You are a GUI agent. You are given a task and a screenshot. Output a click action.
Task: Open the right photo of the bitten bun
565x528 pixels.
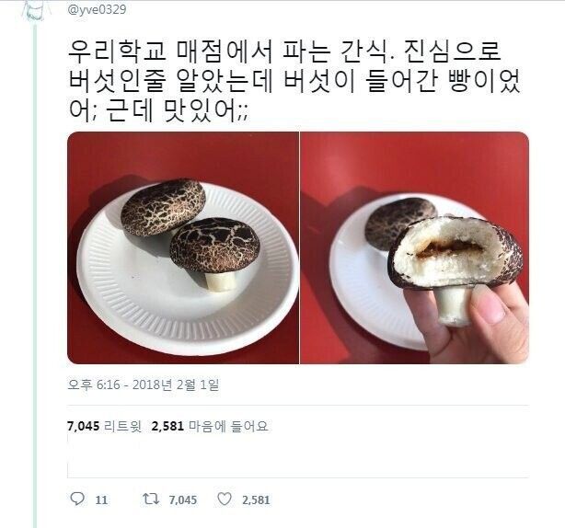[x=415, y=247]
